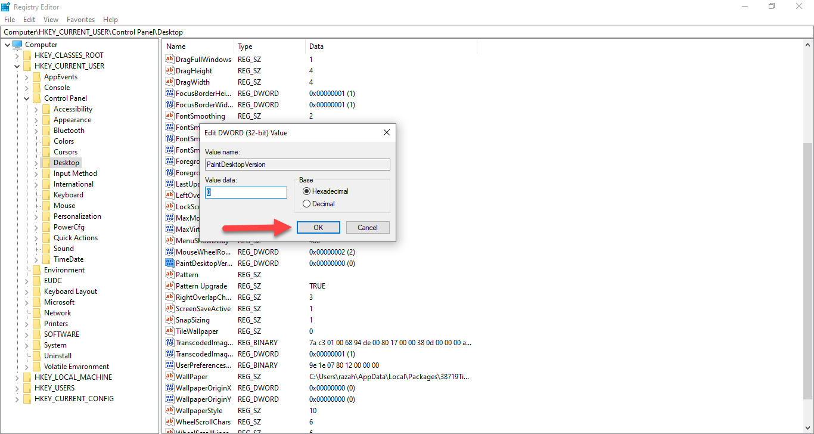This screenshot has width=814, height=434.
Task: Cancel the Edit DWORD dialog
Action: tap(367, 228)
